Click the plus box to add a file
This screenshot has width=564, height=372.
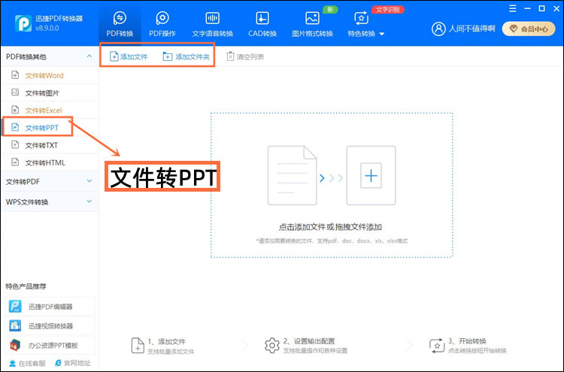(x=371, y=175)
